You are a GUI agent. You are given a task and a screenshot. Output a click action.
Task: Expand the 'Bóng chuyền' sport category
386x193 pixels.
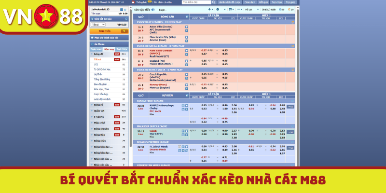[109, 129]
